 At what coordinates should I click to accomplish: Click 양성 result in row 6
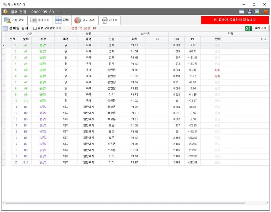218,76
